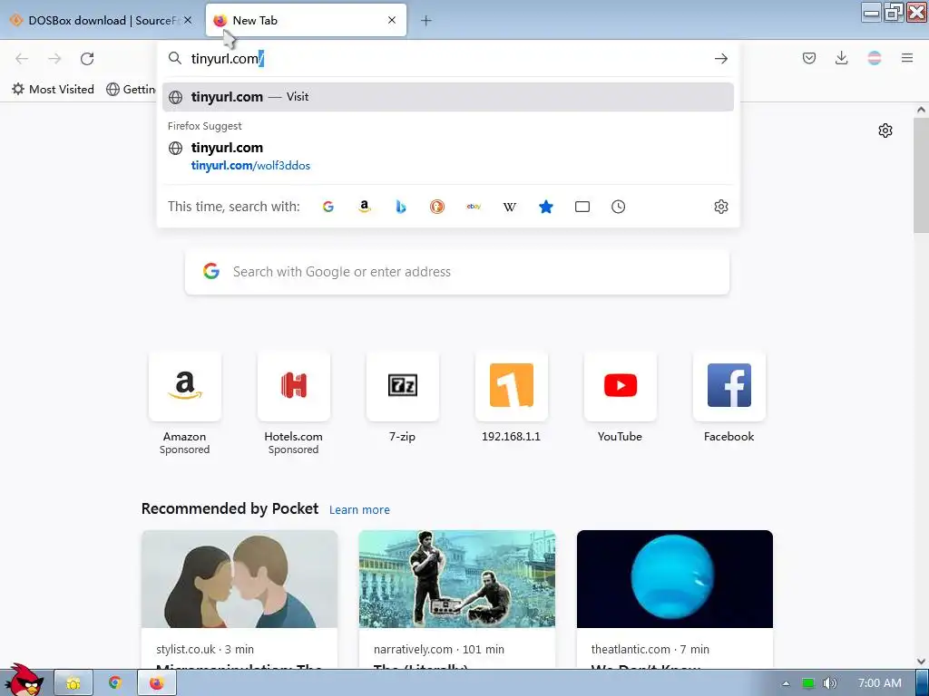Image resolution: width=929 pixels, height=696 pixels.
Task: Search open tabs using the tab icon
Action: tap(582, 207)
